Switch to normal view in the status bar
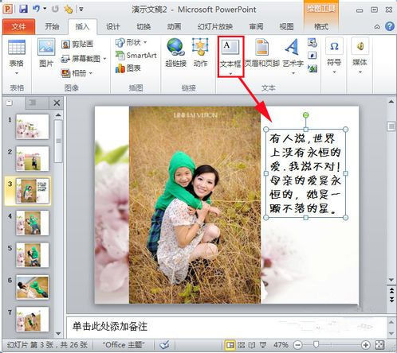 pyautogui.click(x=230, y=345)
